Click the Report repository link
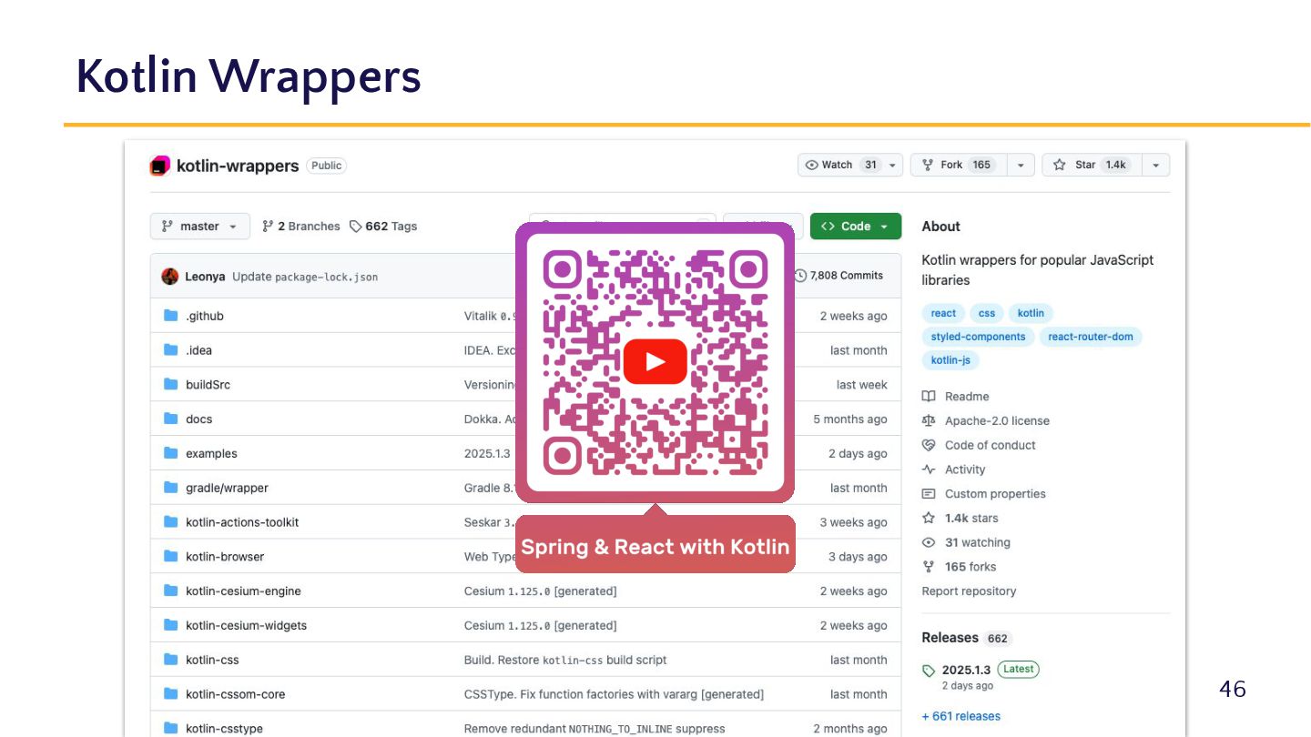The image size is (1311, 737). [969, 591]
